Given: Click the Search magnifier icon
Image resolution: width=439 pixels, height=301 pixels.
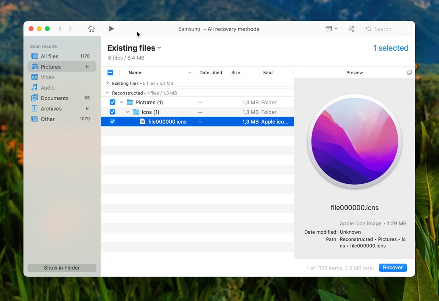Looking at the screenshot, I should (x=369, y=29).
